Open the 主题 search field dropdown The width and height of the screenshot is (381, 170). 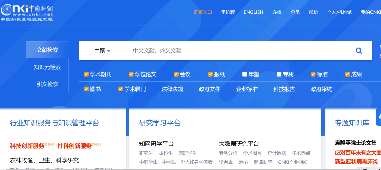click(x=102, y=51)
